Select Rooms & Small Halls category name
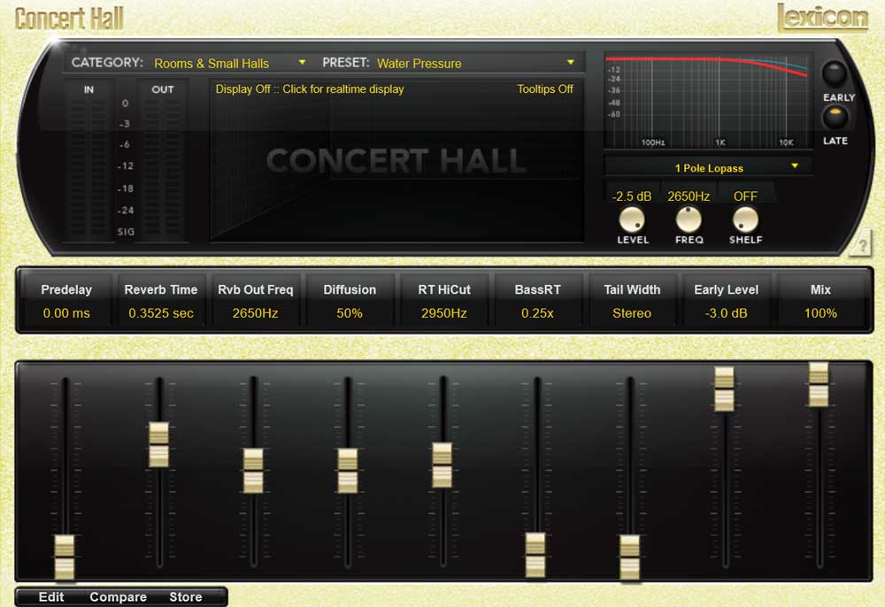 pos(212,63)
